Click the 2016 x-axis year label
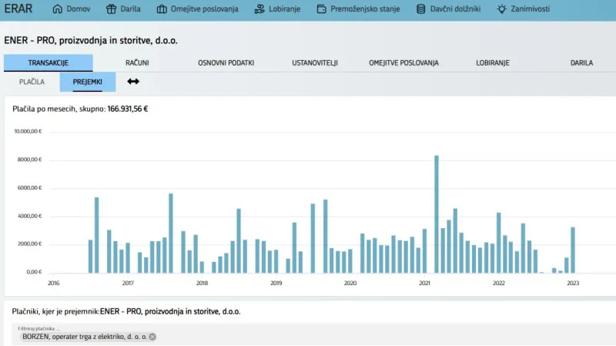Screen dimensions: 616x346 tap(53, 283)
